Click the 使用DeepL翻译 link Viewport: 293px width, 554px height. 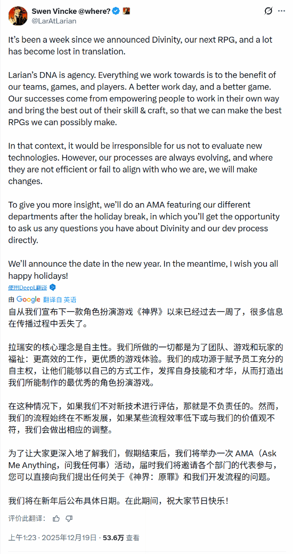[29, 287]
